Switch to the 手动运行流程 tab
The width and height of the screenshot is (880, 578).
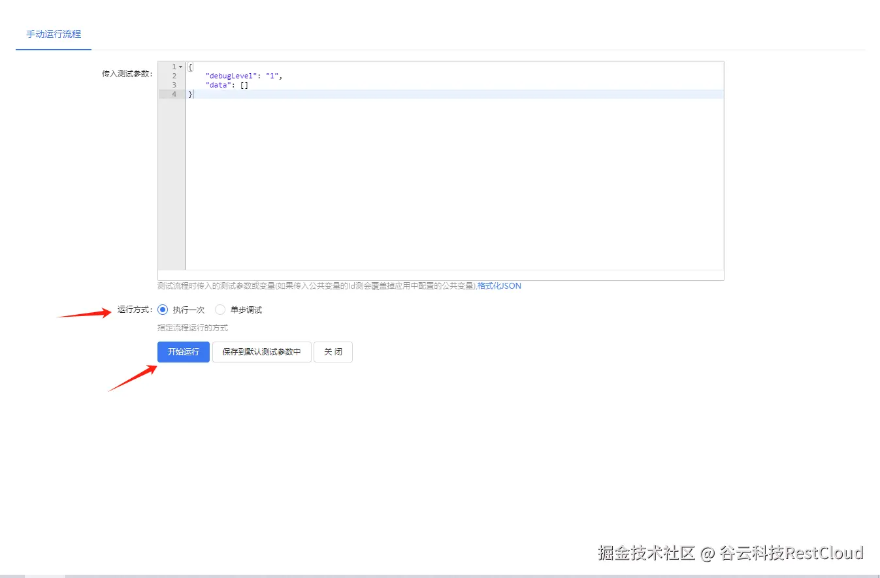(54, 34)
